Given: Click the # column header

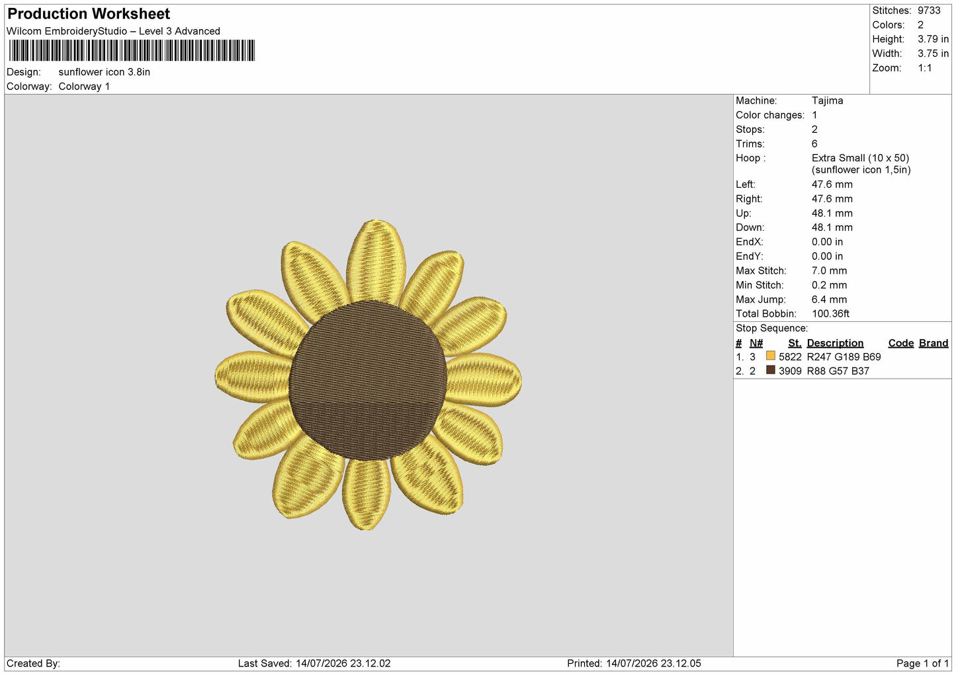Looking at the screenshot, I should click(x=739, y=343).
